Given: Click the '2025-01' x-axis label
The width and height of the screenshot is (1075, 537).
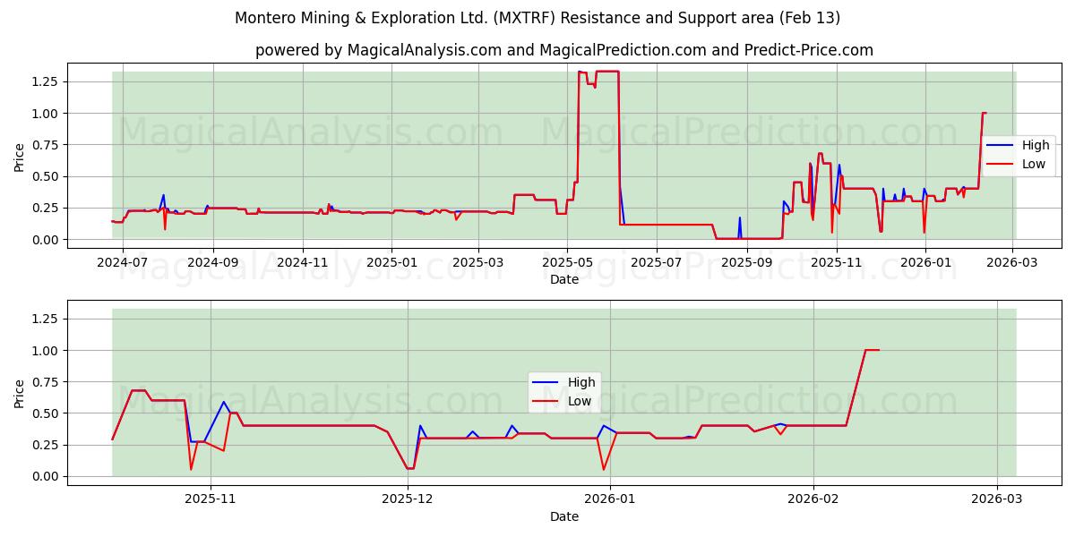Looking at the screenshot, I should 391,262.
